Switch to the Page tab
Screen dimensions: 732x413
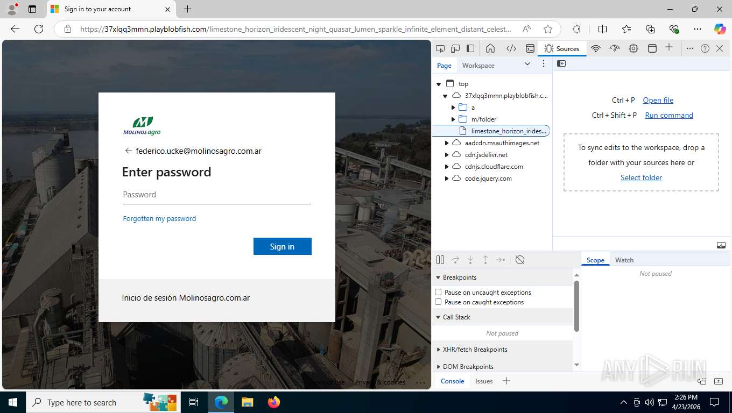[444, 66]
